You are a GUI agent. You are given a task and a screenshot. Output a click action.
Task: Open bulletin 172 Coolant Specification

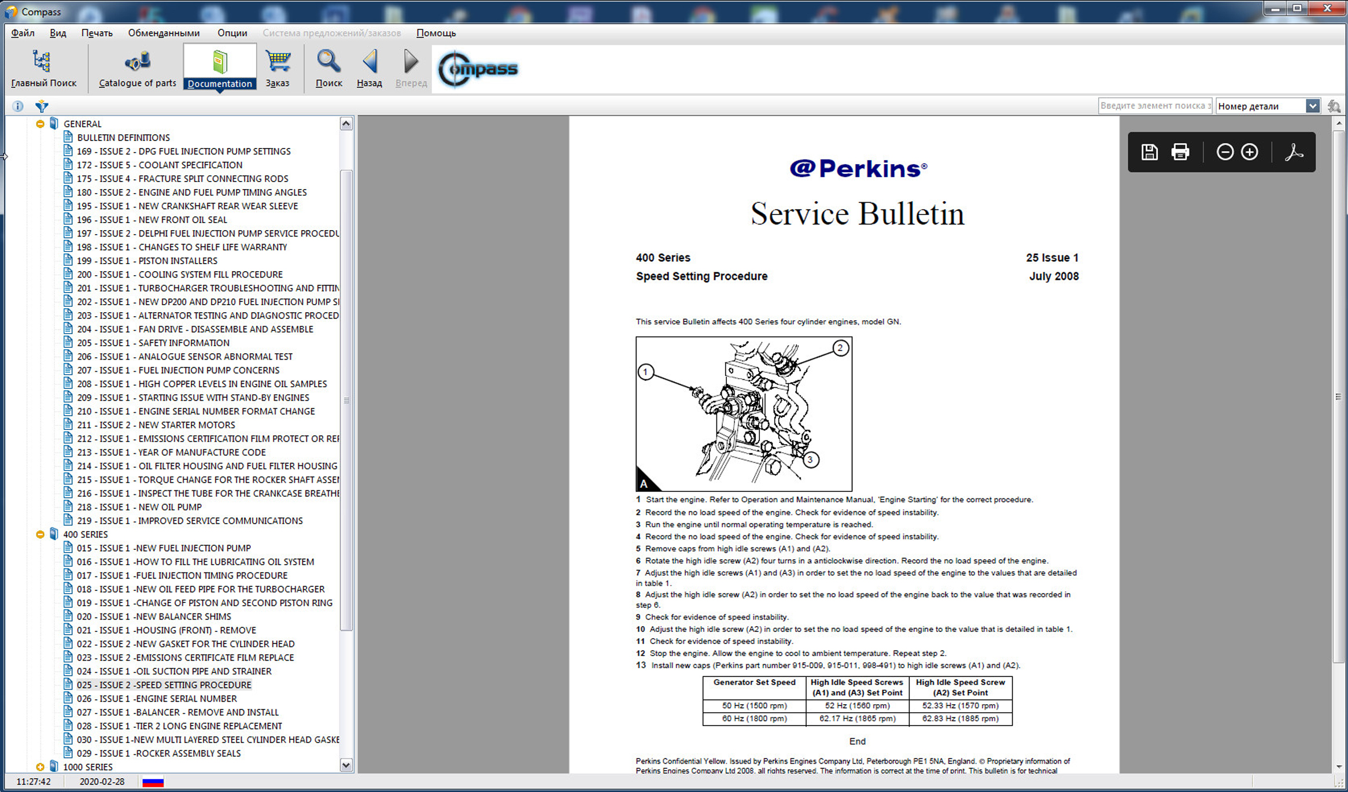[160, 165]
